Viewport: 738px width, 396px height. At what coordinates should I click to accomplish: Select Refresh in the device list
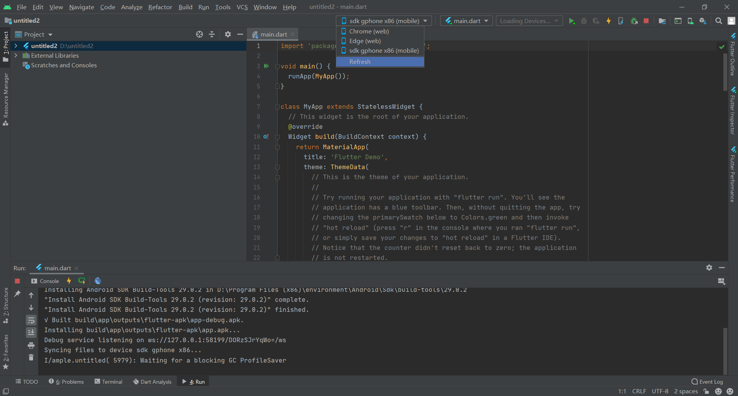click(360, 62)
